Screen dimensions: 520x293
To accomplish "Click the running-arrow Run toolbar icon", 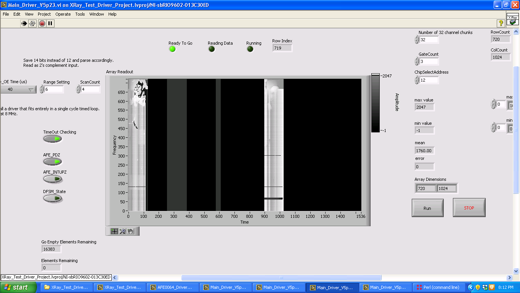I will [x=24, y=23].
